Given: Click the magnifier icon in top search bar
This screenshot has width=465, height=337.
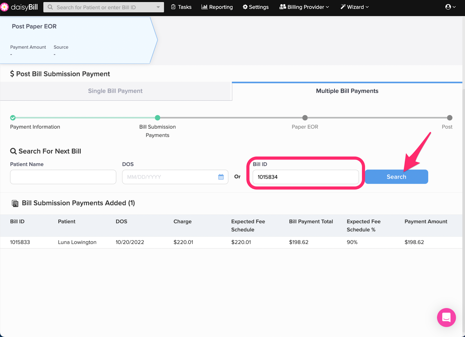Looking at the screenshot, I should coord(50,7).
